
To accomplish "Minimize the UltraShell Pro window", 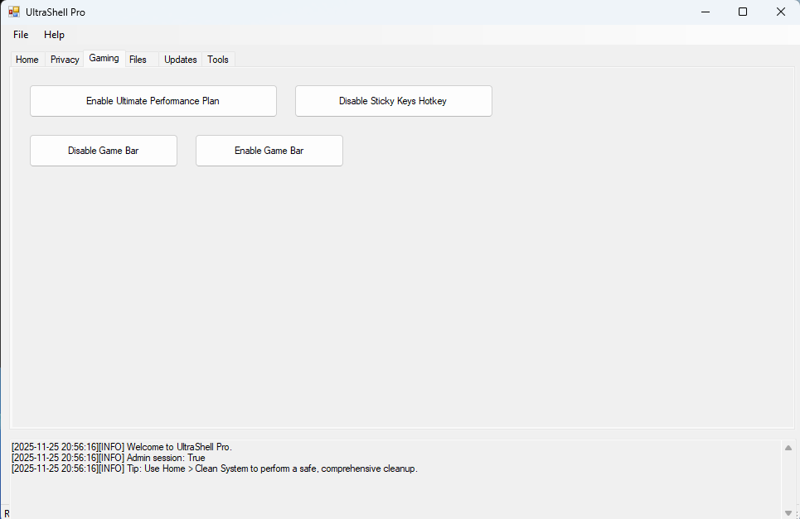I will pyautogui.click(x=705, y=12).
